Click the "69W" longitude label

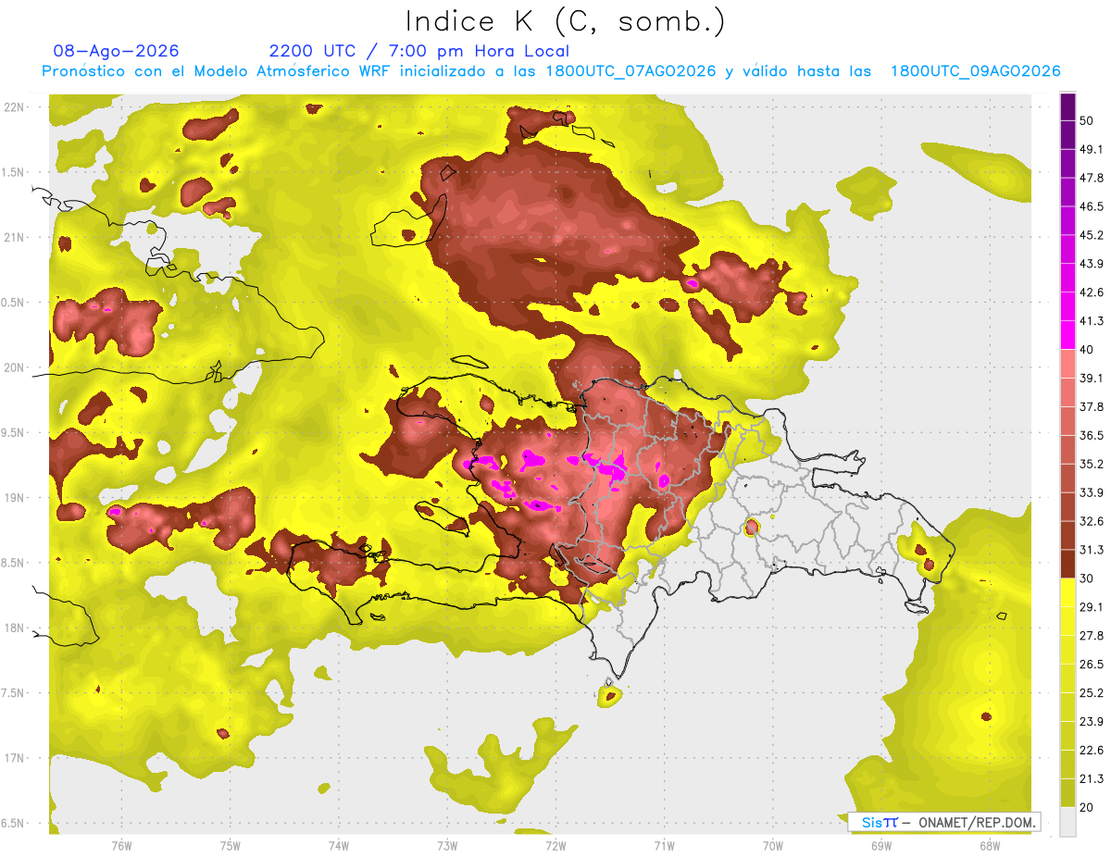[x=881, y=845]
